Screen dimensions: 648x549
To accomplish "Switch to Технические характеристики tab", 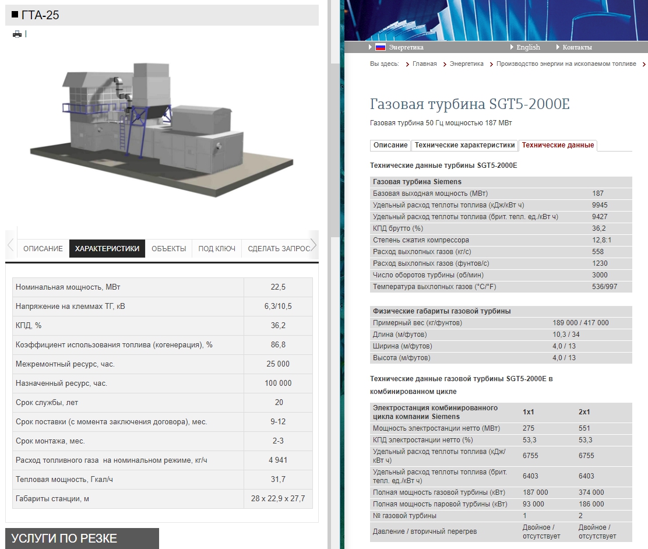I will [464, 145].
